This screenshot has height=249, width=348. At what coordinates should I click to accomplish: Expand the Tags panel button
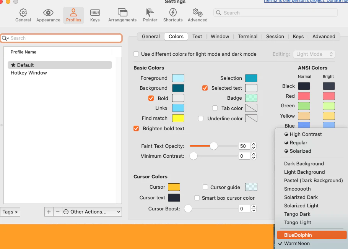click(x=10, y=212)
